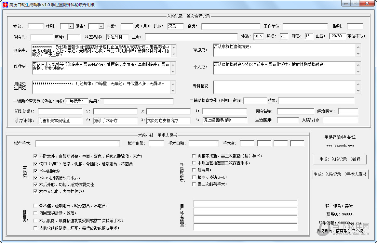Click the 体温 field showing 36.5
This screenshot has width=377, height=243.
(x=259, y=36)
